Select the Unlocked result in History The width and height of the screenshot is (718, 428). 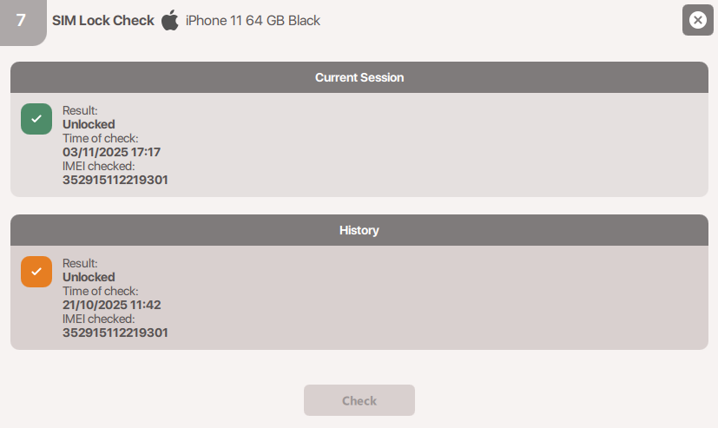(89, 277)
